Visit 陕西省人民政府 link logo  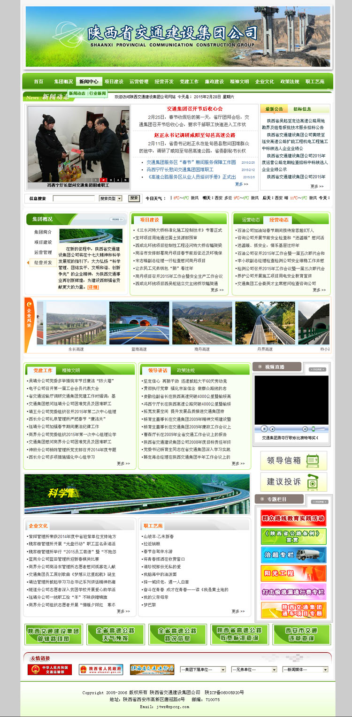100,670
